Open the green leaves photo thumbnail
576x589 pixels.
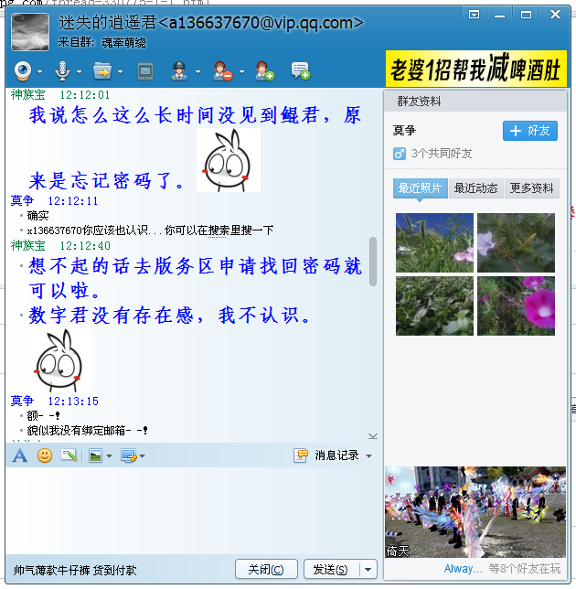(434, 305)
